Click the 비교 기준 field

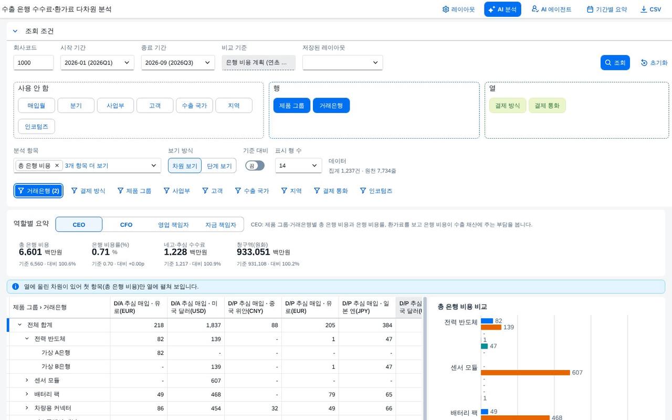coord(258,62)
